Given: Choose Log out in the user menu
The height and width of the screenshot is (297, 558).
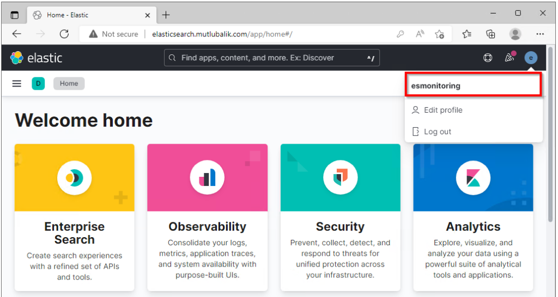Looking at the screenshot, I should pyautogui.click(x=474, y=132).
